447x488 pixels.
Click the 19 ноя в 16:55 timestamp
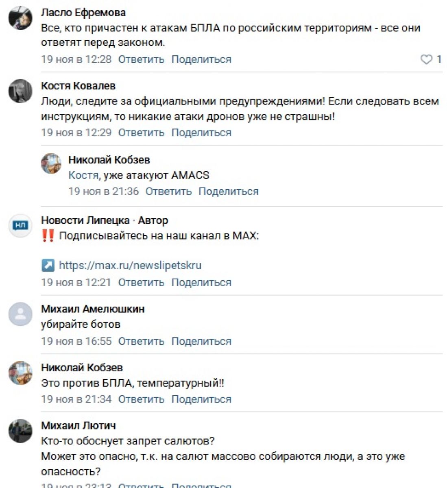(76, 341)
